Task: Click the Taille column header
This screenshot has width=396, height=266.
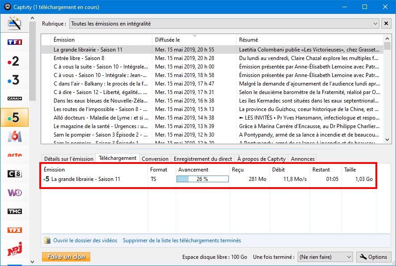Action: click(x=359, y=170)
